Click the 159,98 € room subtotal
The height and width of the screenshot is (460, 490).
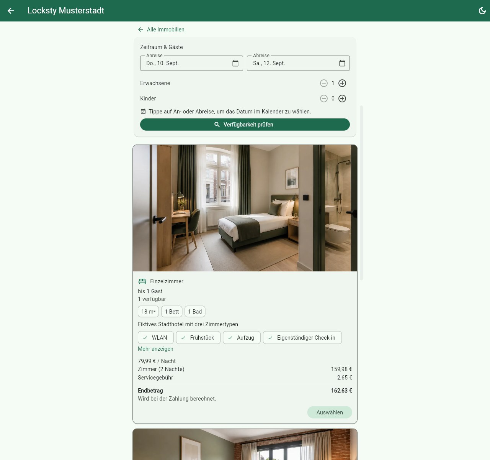(x=341, y=369)
